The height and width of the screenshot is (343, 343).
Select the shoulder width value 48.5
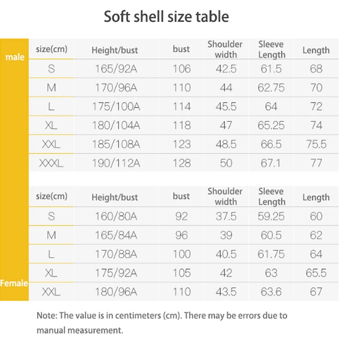tap(226, 144)
